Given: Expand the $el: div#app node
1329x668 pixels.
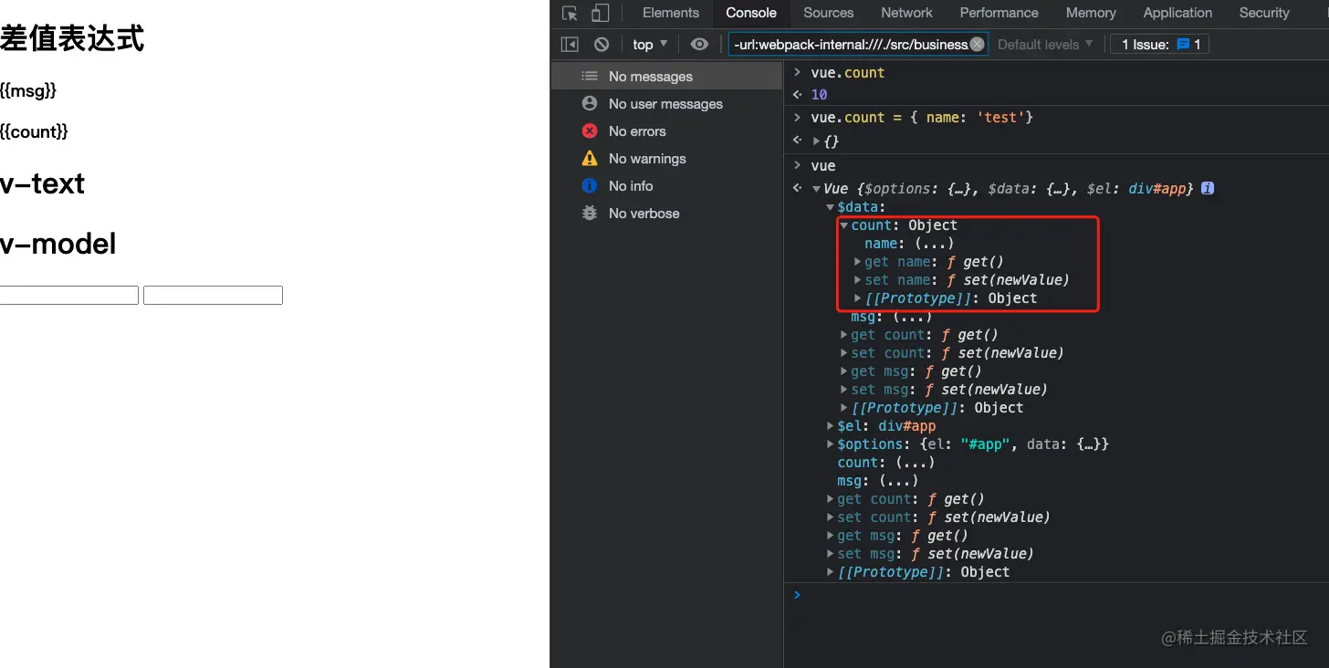Looking at the screenshot, I should click(x=831, y=426).
